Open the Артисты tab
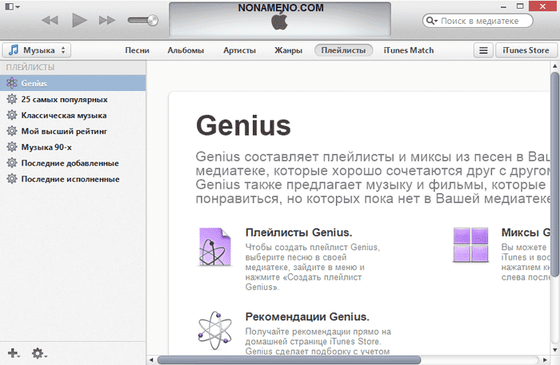Image resolution: width=560 pixels, height=365 pixels. tap(239, 50)
